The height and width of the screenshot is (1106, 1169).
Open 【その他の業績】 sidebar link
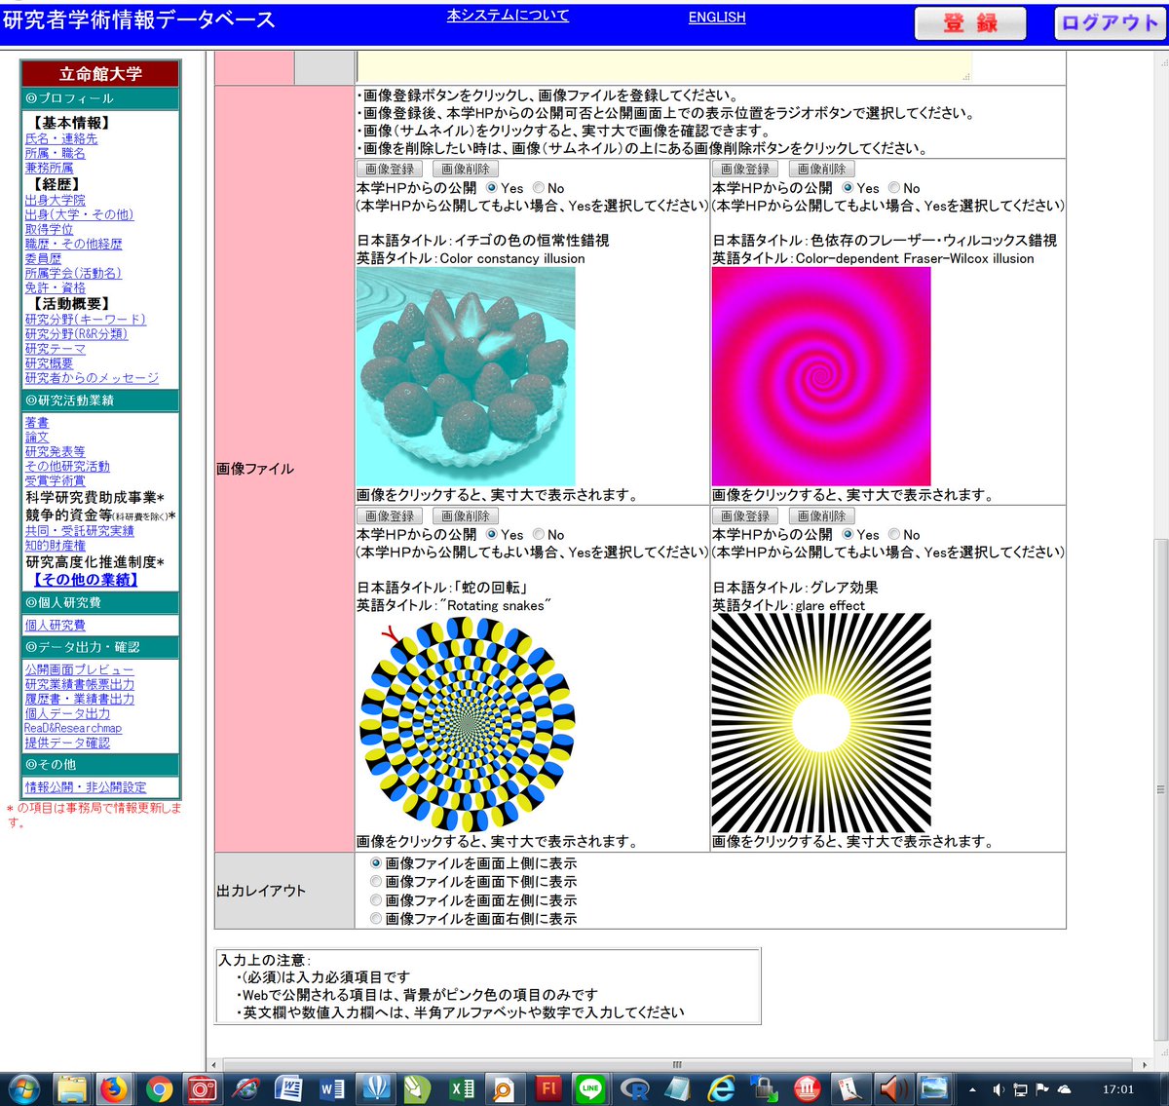tap(86, 579)
